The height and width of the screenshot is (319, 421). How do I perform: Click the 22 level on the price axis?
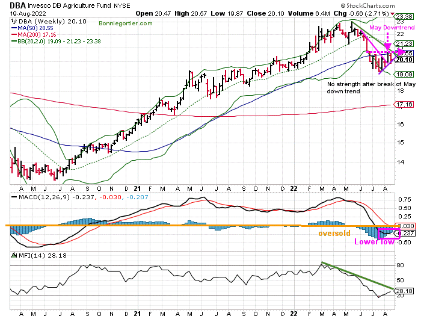coord(401,34)
